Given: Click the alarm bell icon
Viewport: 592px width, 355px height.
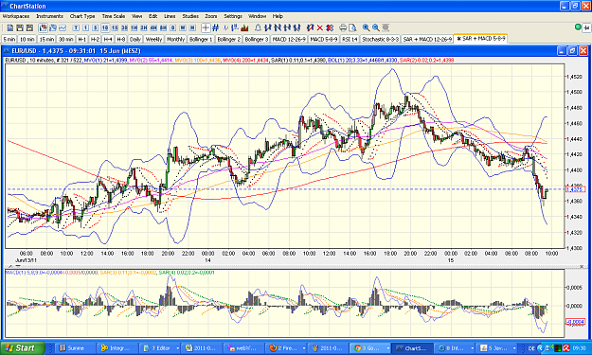Looking at the screenshot, I should tap(258, 27).
